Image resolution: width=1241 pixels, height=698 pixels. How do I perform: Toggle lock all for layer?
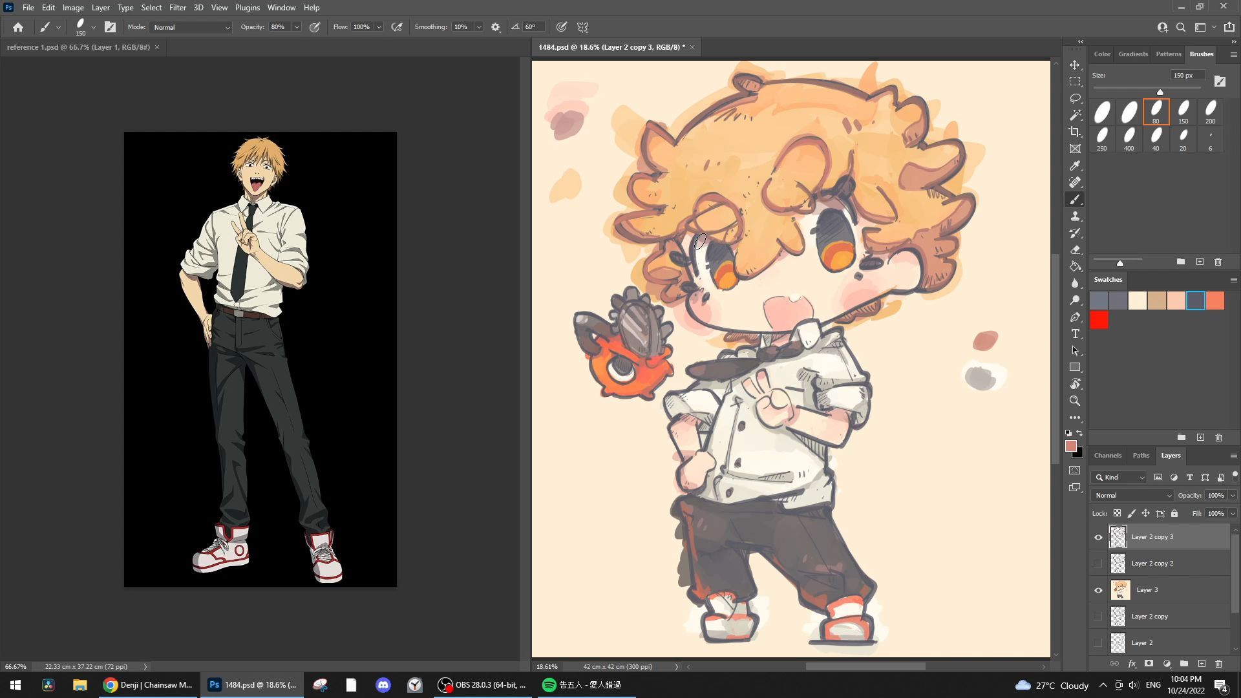(1174, 514)
